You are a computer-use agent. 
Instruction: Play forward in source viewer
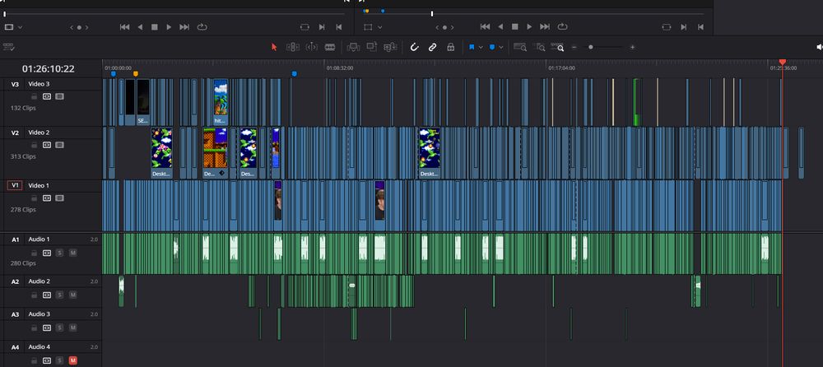[x=169, y=27]
